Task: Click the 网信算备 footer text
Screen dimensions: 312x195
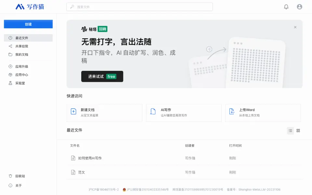Action: pyautogui.click(x=198, y=189)
